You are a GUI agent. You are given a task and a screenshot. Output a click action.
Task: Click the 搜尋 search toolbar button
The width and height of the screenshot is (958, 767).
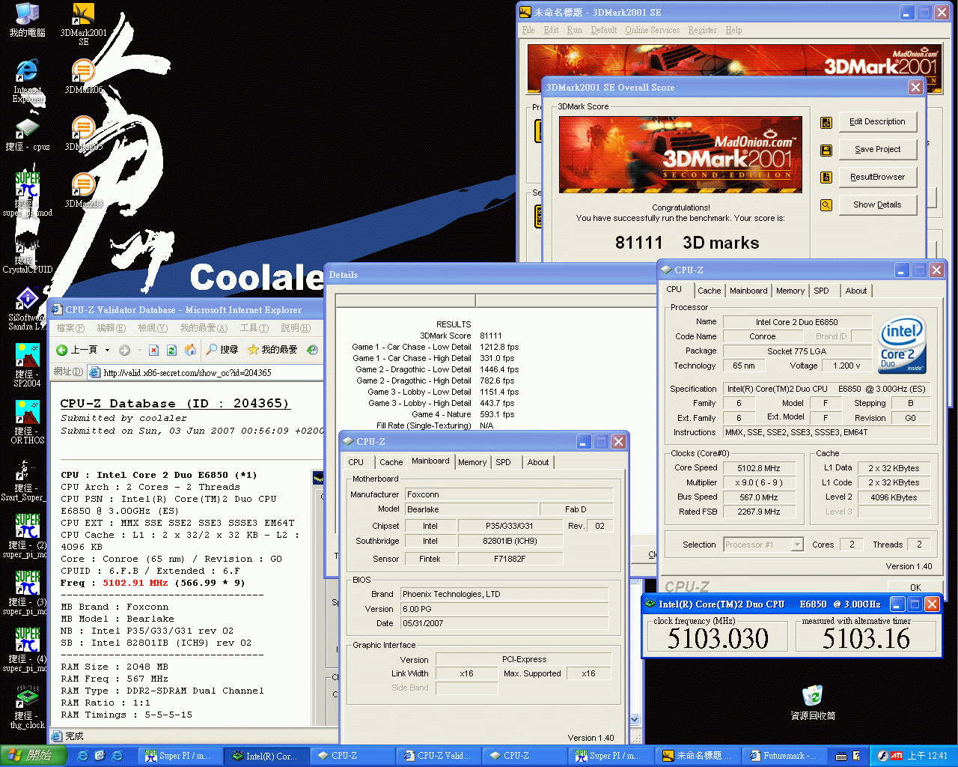[222, 350]
